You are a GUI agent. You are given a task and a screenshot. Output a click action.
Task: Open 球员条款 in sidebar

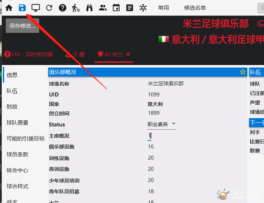(17, 155)
